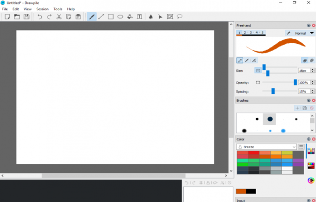Open the Help menu
Screen dimensions: 316x202
[71, 9]
